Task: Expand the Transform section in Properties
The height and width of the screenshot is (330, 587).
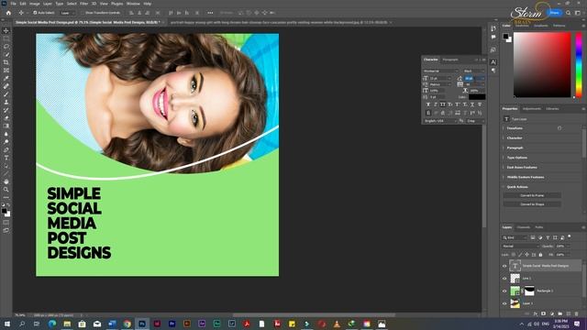Action: point(515,128)
